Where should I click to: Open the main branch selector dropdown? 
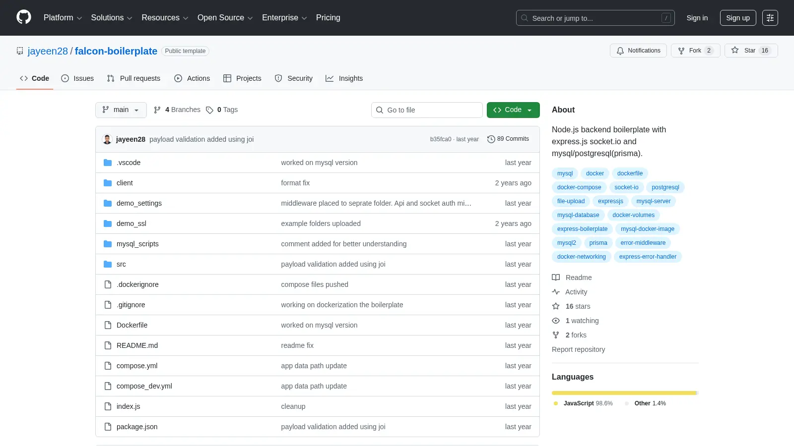[x=121, y=110]
